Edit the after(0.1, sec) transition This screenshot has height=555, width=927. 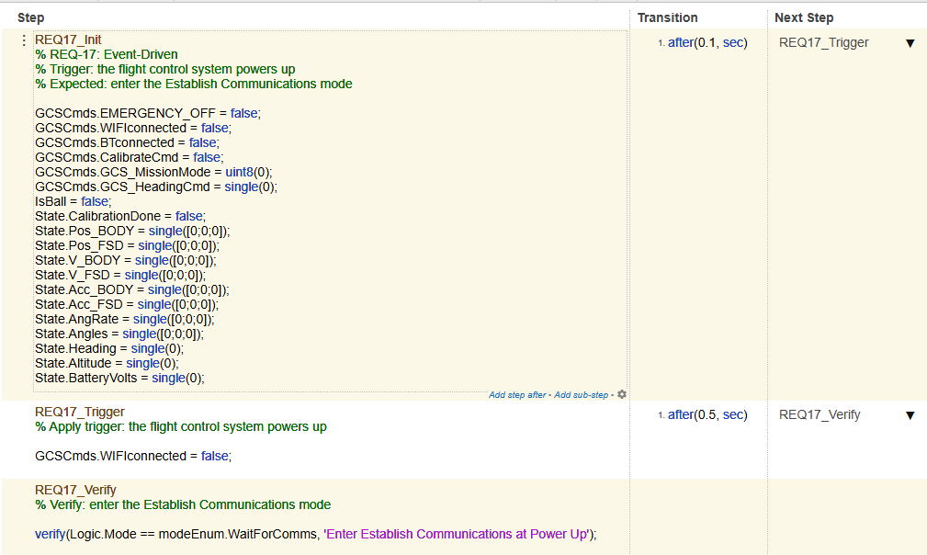click(x=707, y=42)
